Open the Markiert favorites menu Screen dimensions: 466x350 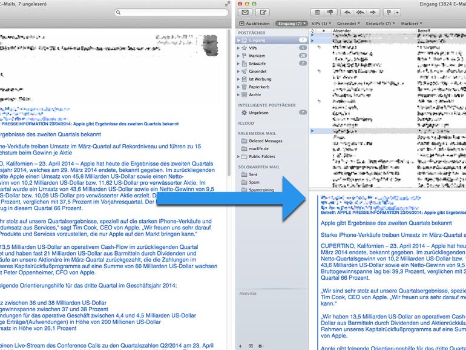tap(412, 24)
